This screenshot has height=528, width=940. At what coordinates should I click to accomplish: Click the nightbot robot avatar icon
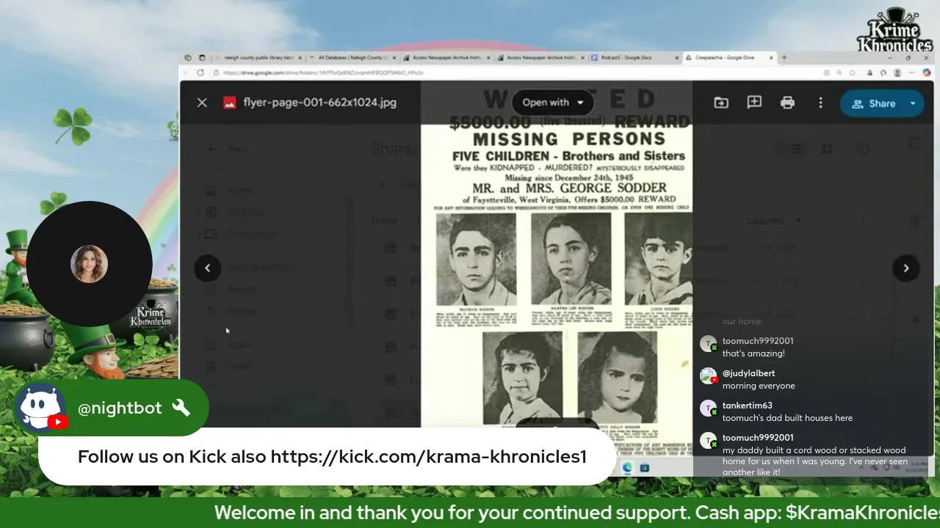point(40,408)
